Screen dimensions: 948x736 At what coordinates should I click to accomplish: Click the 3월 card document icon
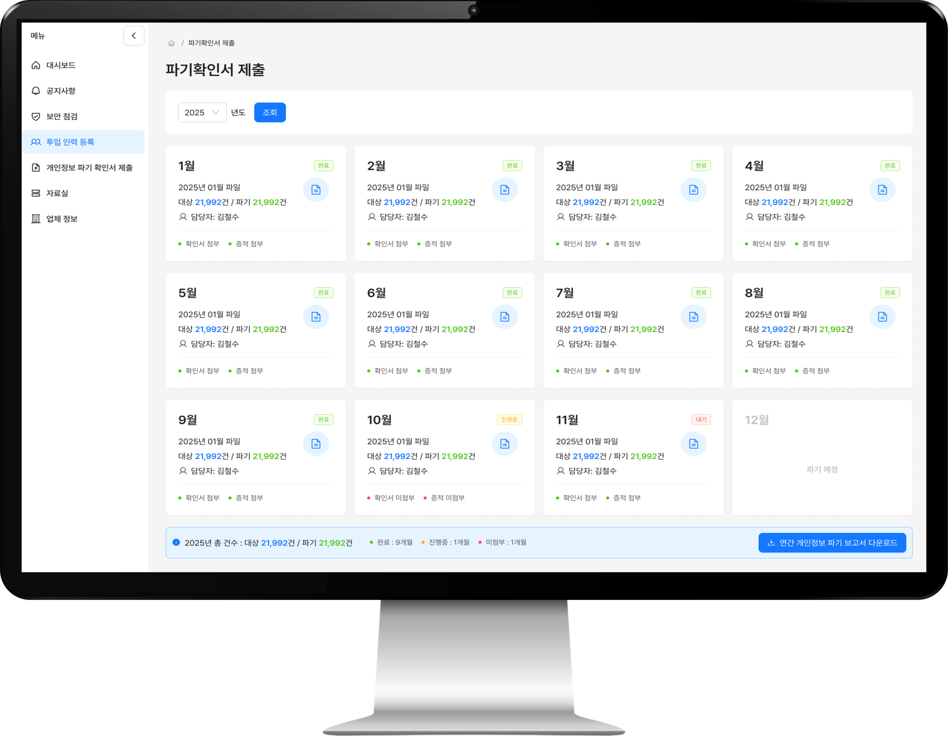(x=693, y=190)
